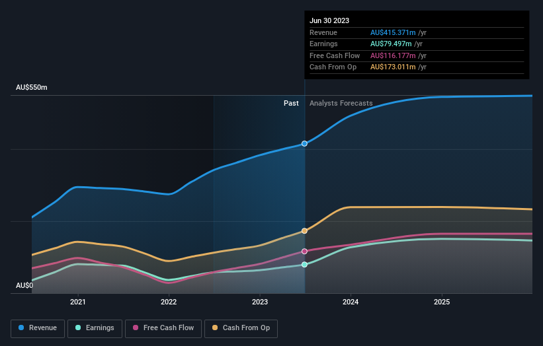Click the 2022 x-axis label
Screen dimensions: 543x346
tap(169, 302)
